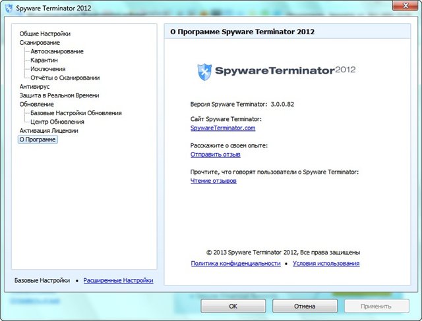Viewport: 422px width, 321px height.
Task: Select Активация Лицензии
Action: [x=49, y=131]
